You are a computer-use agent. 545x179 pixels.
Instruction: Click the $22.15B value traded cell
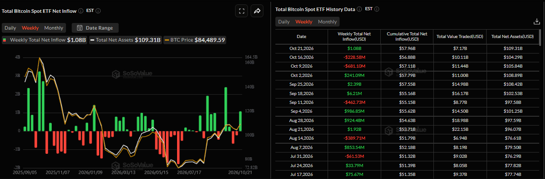[x=460, y=129]
